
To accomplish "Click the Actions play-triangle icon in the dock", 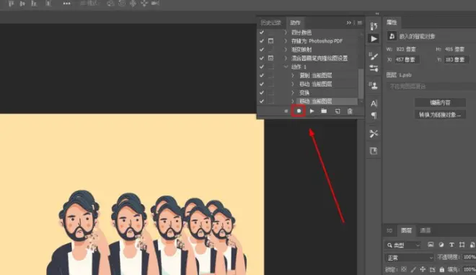I will [374, 39].
